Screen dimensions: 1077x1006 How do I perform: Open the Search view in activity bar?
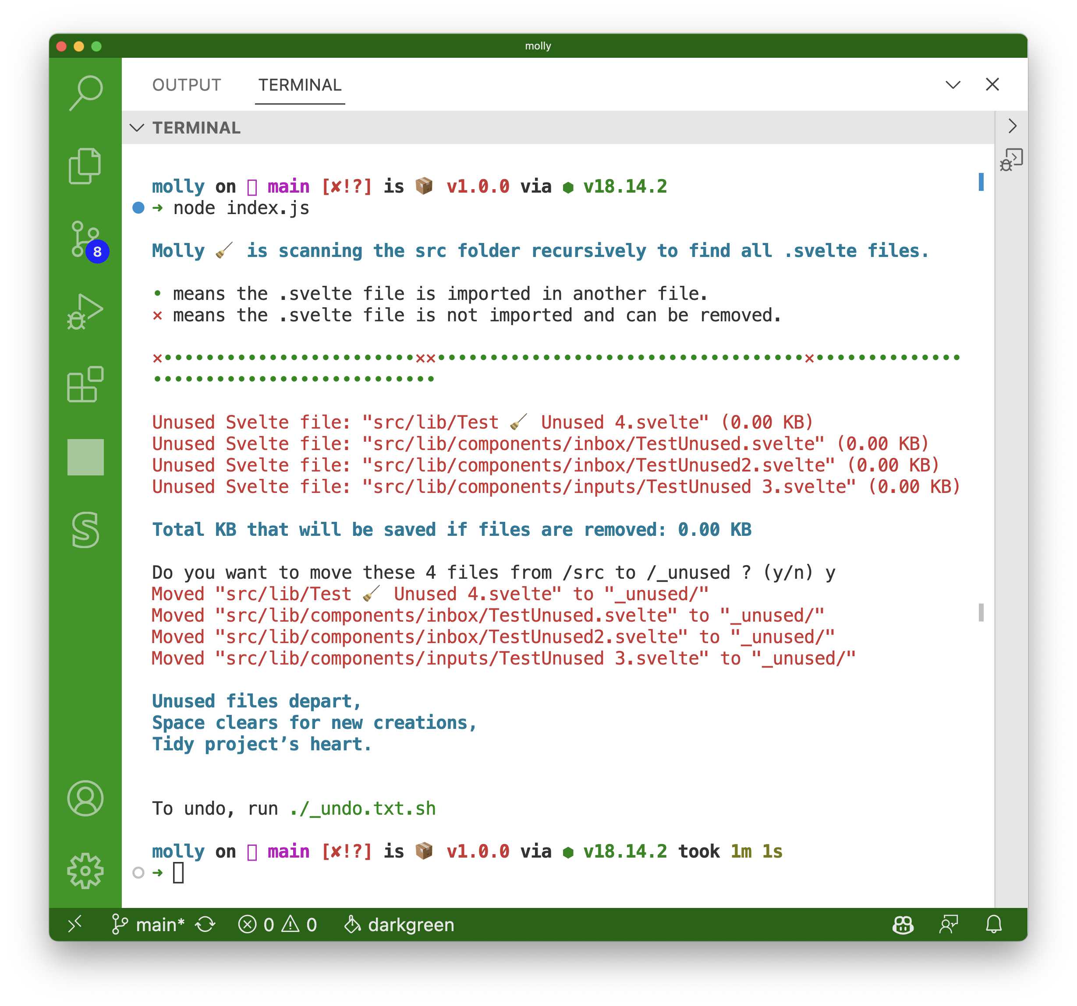(85, 92)
